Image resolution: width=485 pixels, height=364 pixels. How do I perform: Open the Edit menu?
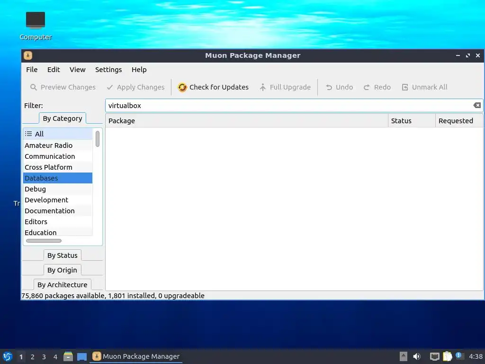tap(54, 70)
